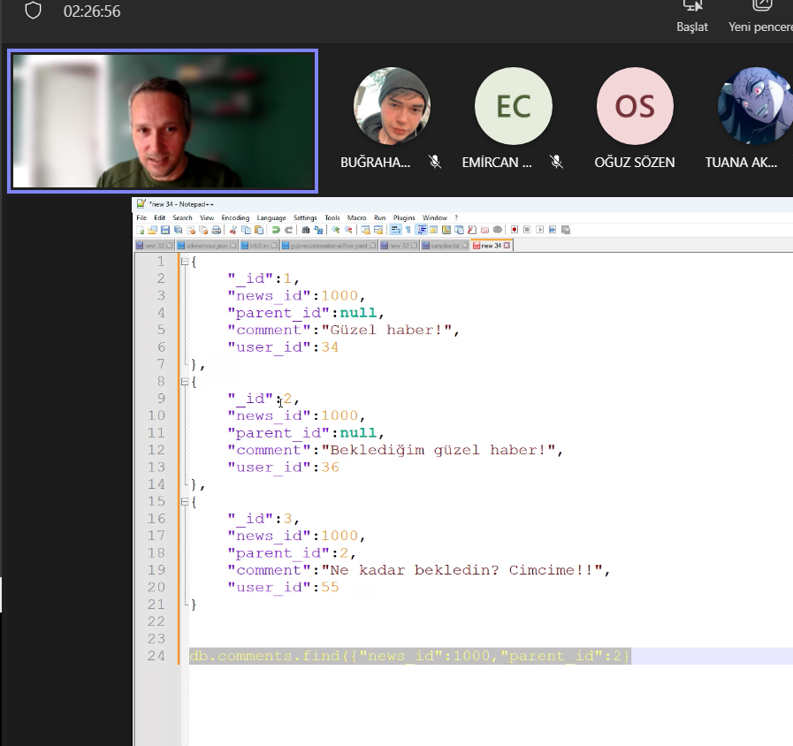Click the highlighted db.comments.find query line
Image resolution: width=793 pixels, height=746 pixels.
point(409,656)
